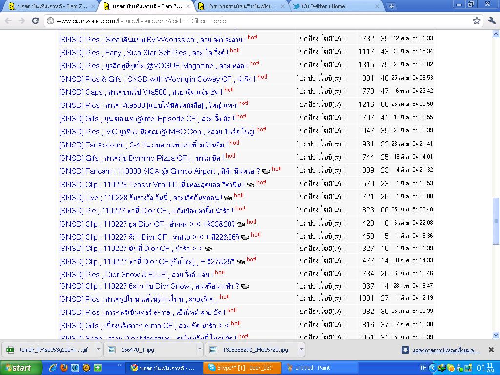The width and height of the screenshot is (500, 375).
Task: Open topic Fany, Sica Star Self Pics
Action: tap(144, 53)
